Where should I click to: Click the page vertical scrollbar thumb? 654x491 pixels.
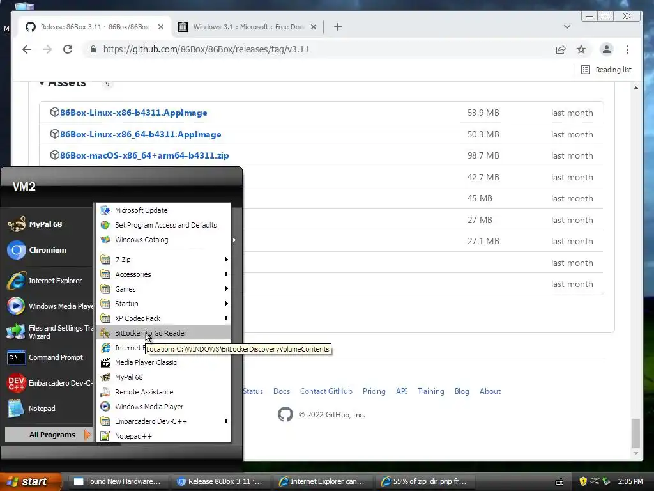tap(635, 433)
